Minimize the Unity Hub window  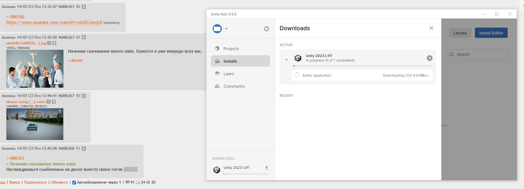pos(484,14)
